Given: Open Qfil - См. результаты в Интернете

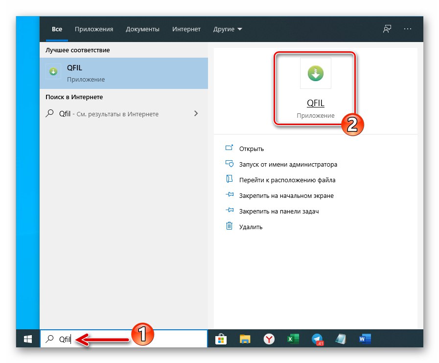Looking at the screenshot, I should coord(124,114).
